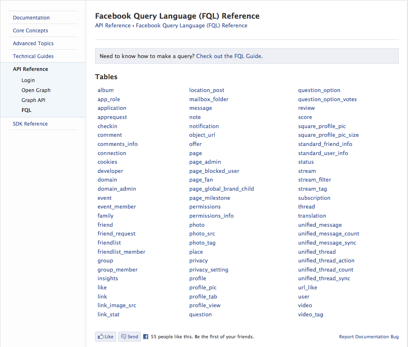Open the location_post table link
This screenshot has width=408, height=347.
(207, 90)
